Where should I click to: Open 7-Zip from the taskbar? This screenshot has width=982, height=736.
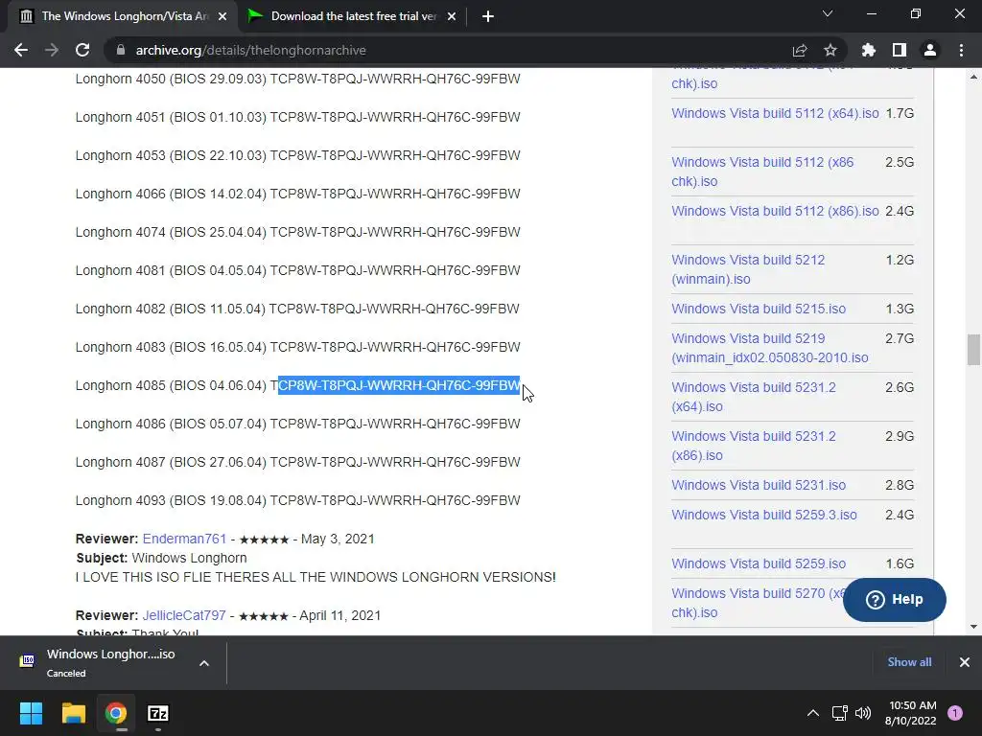(x=158, y=713)
